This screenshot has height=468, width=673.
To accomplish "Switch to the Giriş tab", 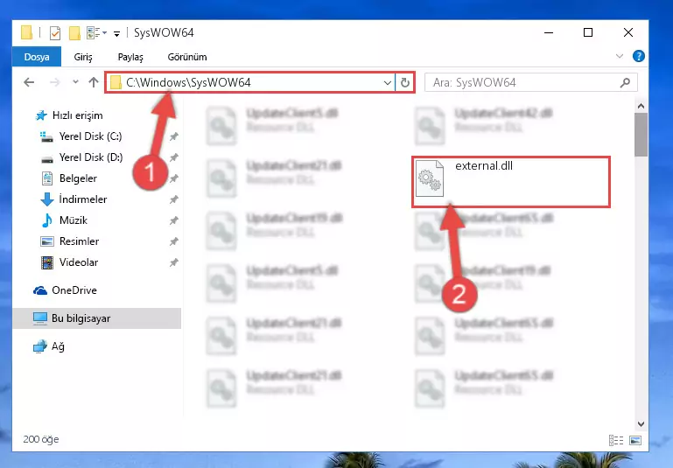I will pyautogui.click(x=83, y=57).
